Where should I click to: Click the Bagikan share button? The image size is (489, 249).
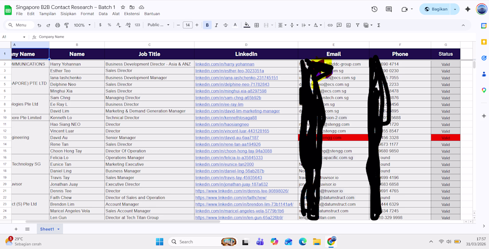tap(435, 9)
